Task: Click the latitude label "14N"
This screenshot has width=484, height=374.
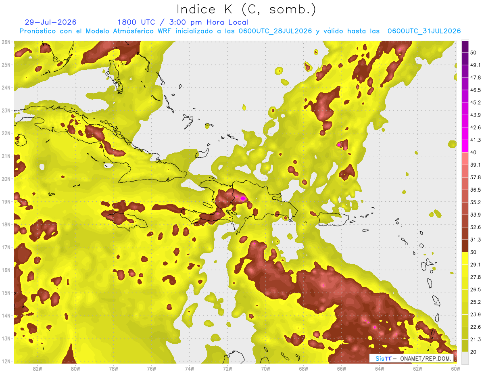Action: 6,315
